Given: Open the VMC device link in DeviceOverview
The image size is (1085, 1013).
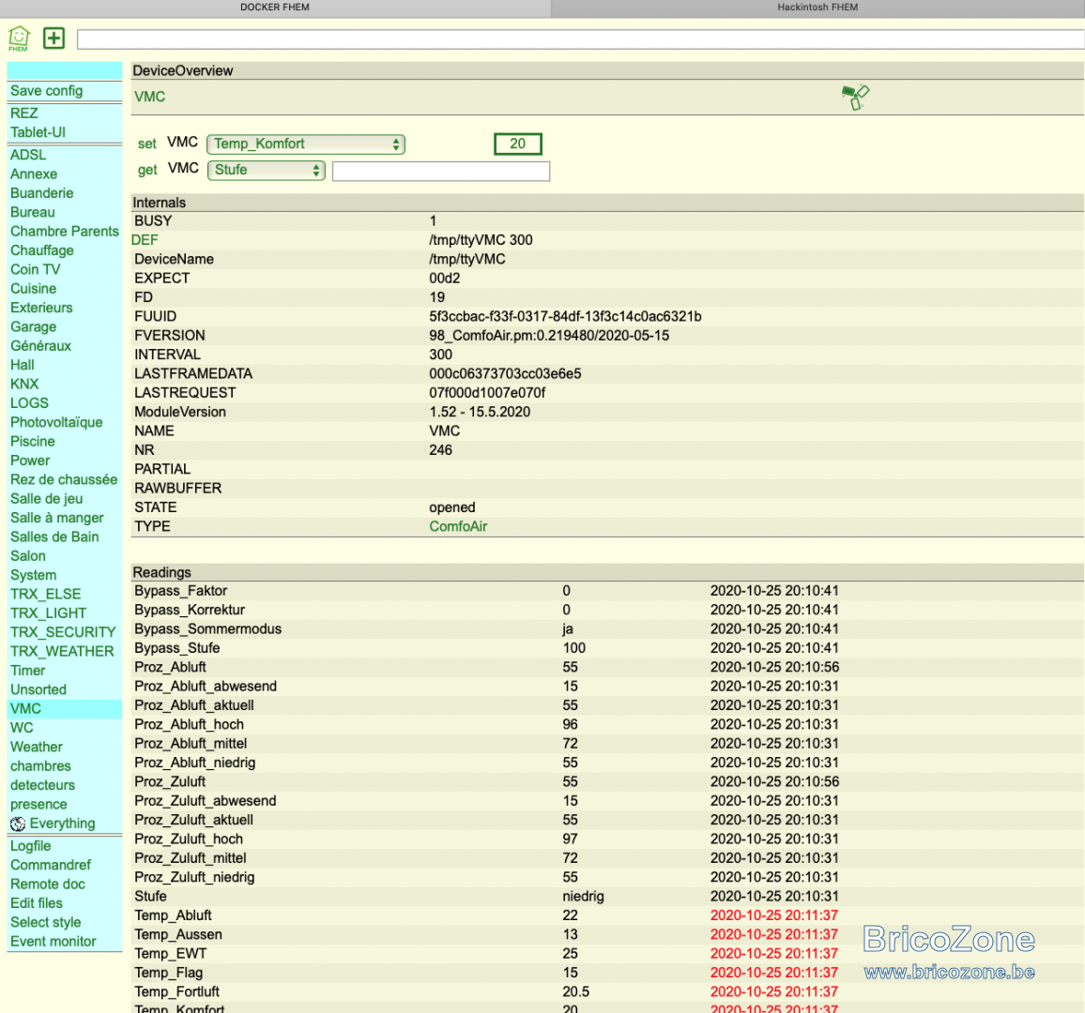Looking at the screenshot, I should point(149,97).
